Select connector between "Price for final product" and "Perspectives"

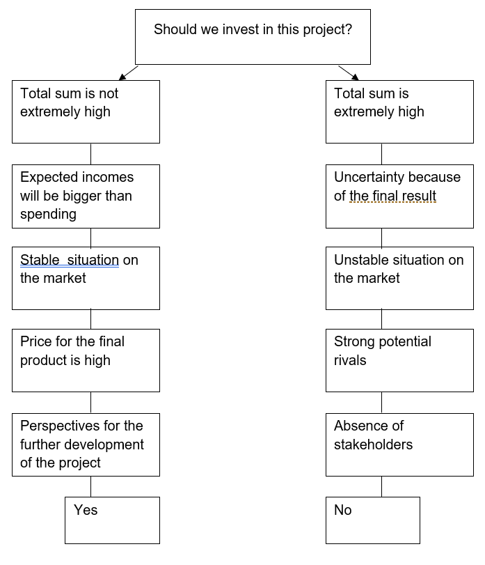[x=90, y=402]
